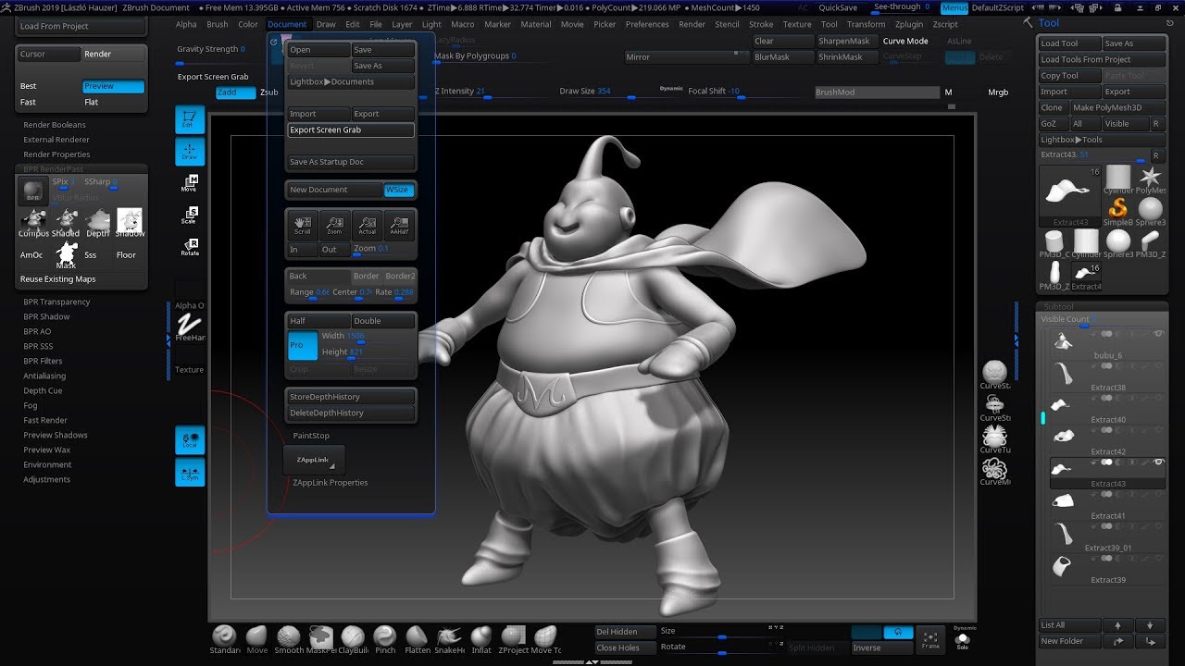
Task: Click Save As Startup Doc
Action: click(351, 162)
